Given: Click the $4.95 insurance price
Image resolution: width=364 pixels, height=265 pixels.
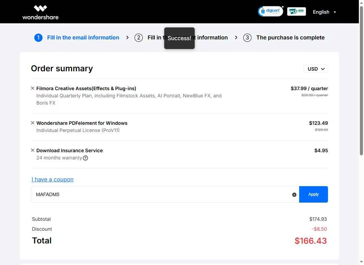Looking at the screenshot, I should (x=321, y=150).
